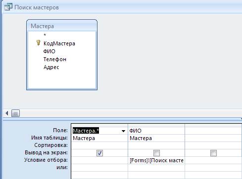Click the left scroll arrow of horizontal scrollbar

(x=6, y=113)
